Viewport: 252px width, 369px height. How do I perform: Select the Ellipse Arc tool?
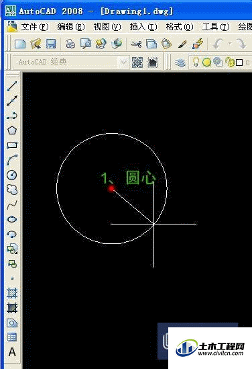pyautogui.click(x=12, y=234)
